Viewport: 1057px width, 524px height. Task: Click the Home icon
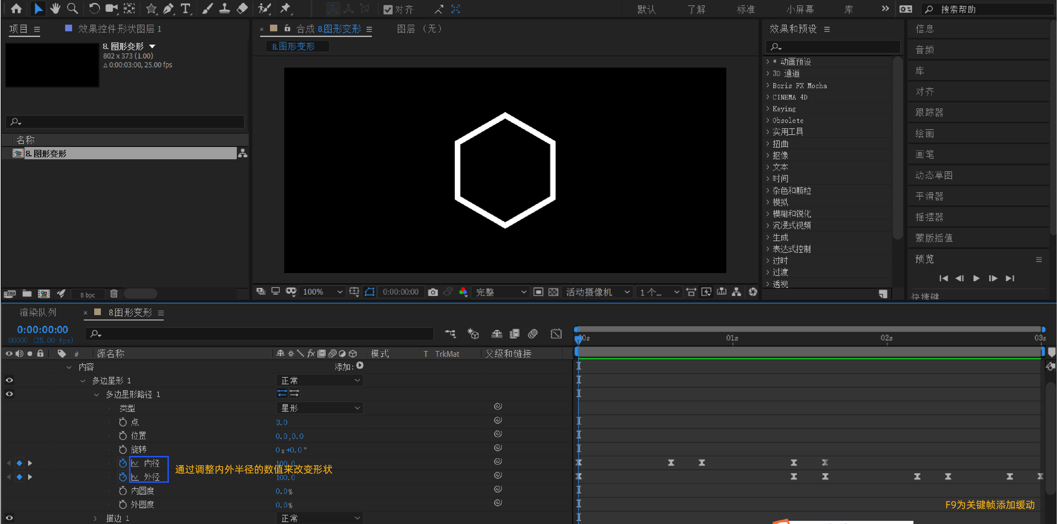coord(16,9)
